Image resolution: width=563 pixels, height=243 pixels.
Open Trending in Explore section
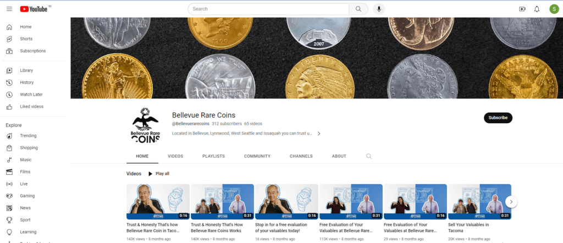point(33,136)
